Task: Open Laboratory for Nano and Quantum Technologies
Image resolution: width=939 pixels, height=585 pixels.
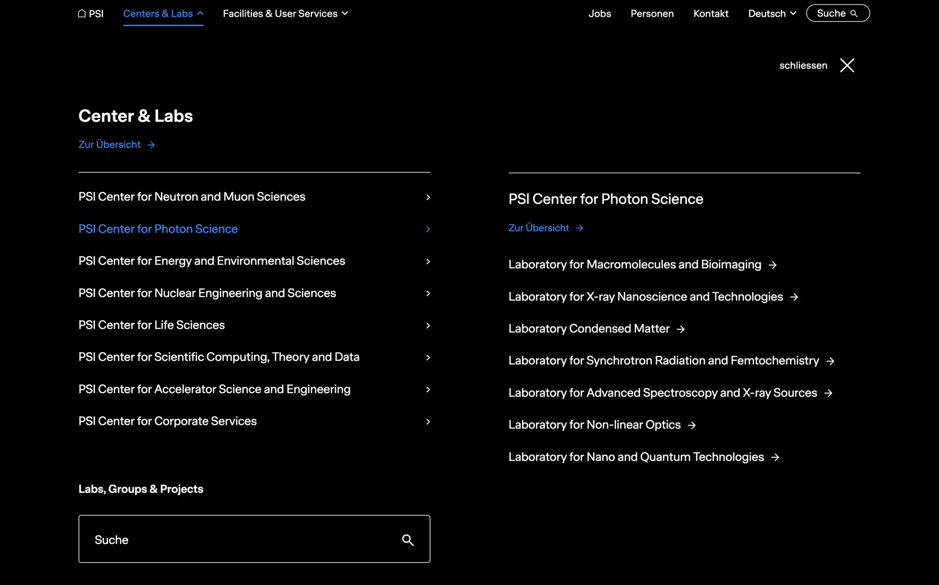Action: click(x=636, y=457)
